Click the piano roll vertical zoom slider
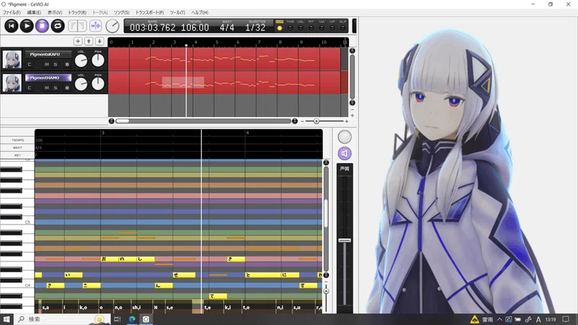The image size is (578, 325). tap(326, 291)
